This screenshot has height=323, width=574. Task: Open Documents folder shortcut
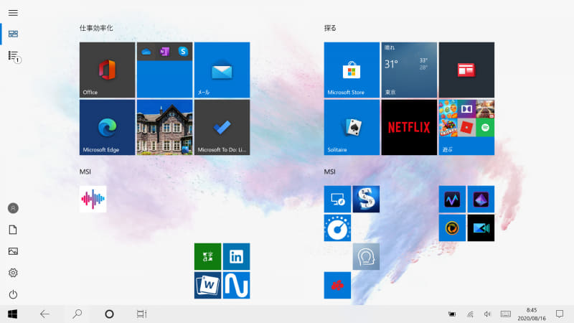[x=13, y=230]
